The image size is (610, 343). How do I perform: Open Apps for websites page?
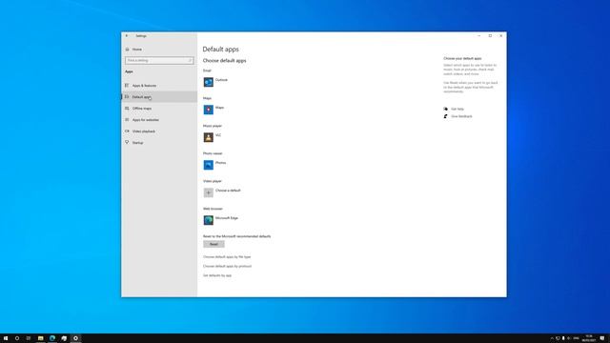pyautogui.click(x=159, y=120)
